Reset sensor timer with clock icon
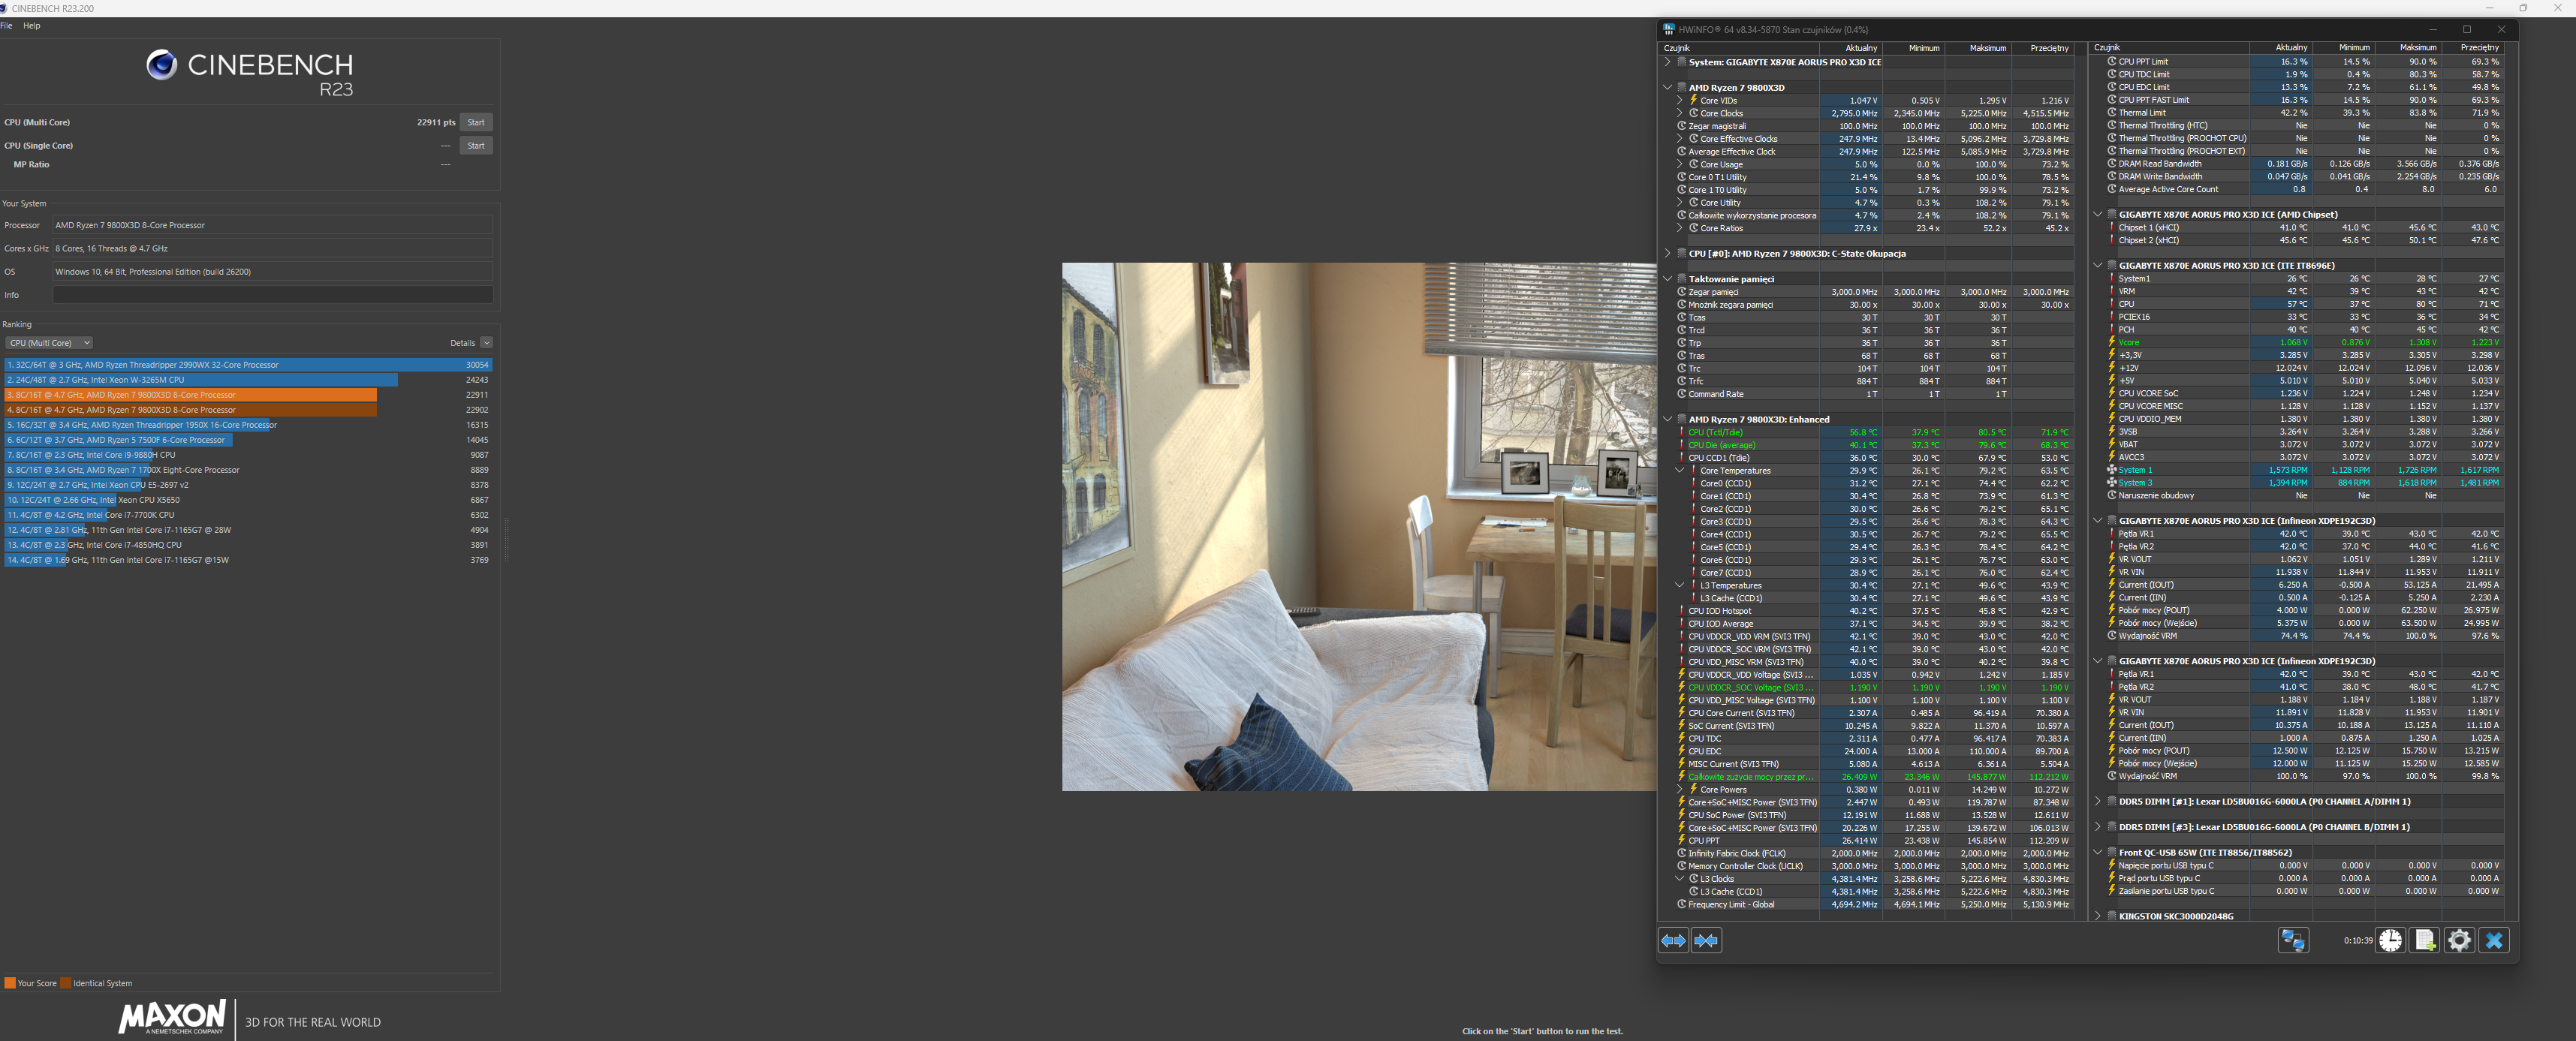The width and height of the screenshot is (2576, 1041). click(2390, 940)
